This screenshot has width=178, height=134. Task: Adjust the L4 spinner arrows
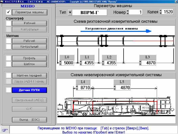coord(77,88)
